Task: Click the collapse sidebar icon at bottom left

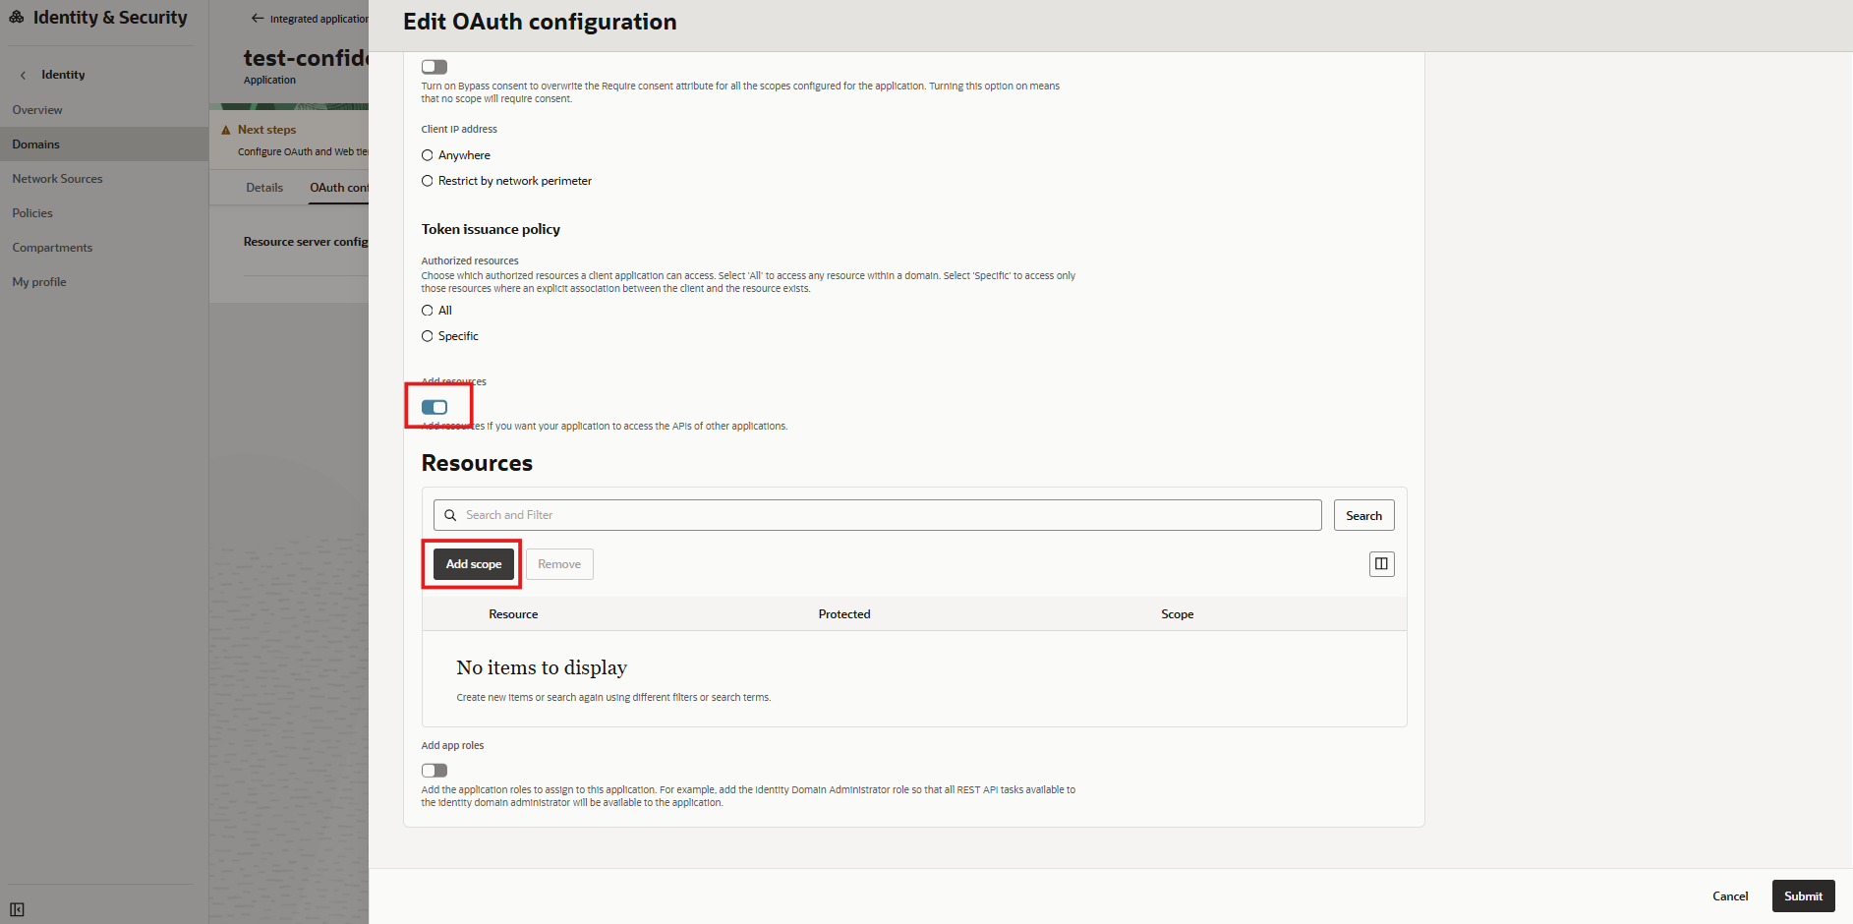Action: 17,909
